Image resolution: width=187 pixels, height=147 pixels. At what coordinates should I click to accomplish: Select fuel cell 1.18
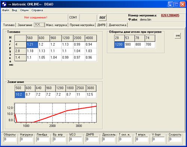point(32,51)
